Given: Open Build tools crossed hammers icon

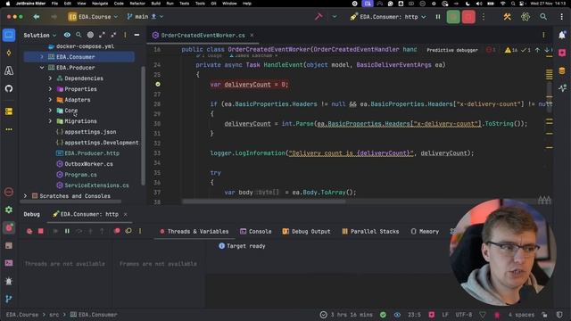Looking at the screenshot, I should (507, 17).
